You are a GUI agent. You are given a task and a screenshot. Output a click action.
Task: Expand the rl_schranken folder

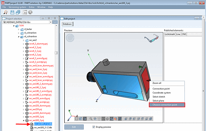(x=19, y=33)
